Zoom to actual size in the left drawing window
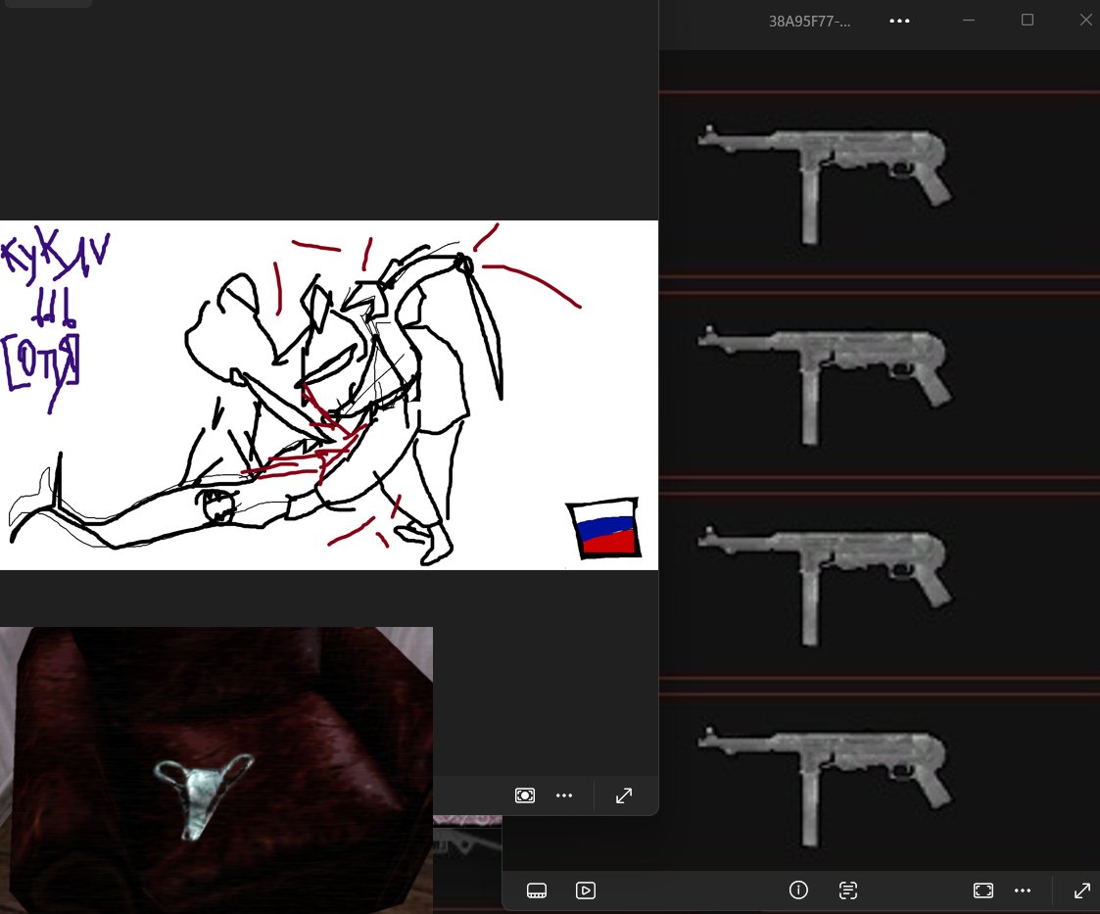Image resolution: width=1100 pixels, height=914 pixels. click(x=525, y=795)
